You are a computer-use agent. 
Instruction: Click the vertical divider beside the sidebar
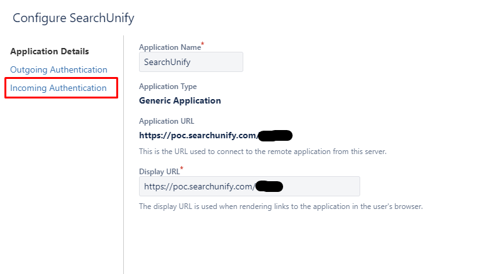pos(123,158)
